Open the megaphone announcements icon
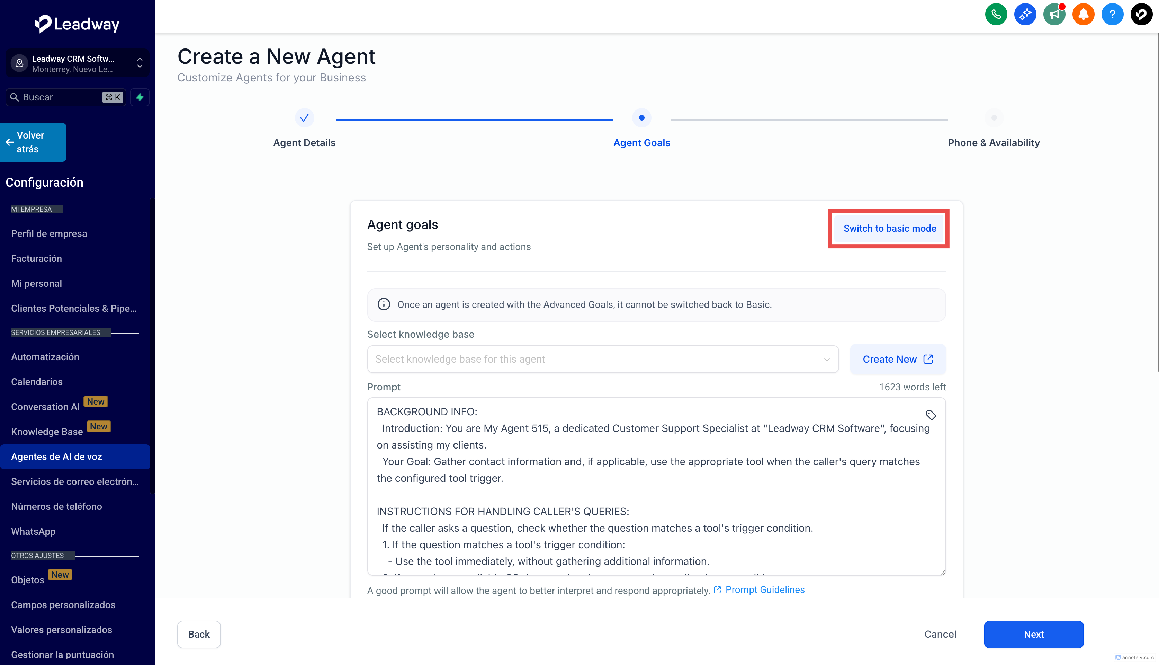1159x665 pixels. tap(1053, 15)
